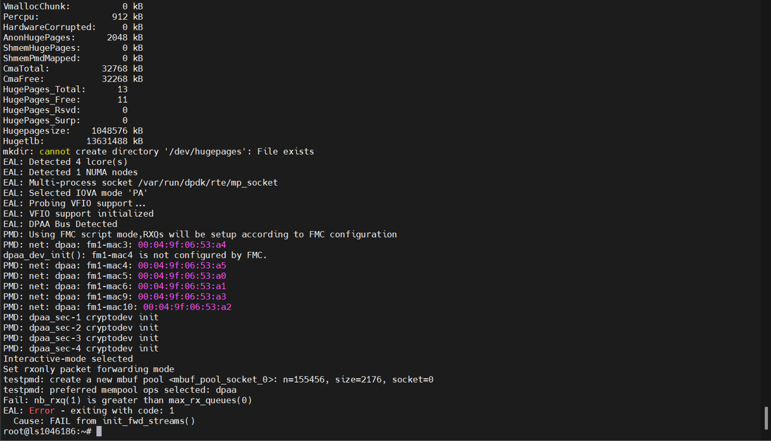771x441 pixels.
Task: Click the word 'cannot' in the mkdir error
Action: point(54,151)
